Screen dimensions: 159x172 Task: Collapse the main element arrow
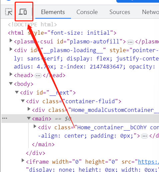coord(29,118)
